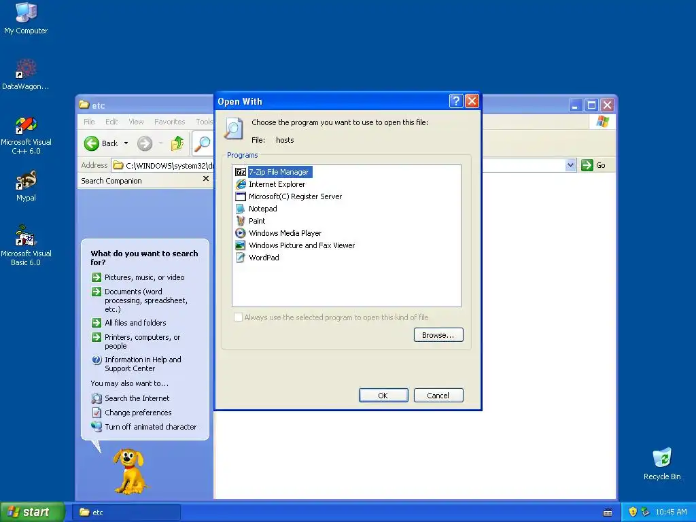The width and height of the screenshot is (696, 522).
Task: Click the green Go arrow button
Action: [587, 165]
